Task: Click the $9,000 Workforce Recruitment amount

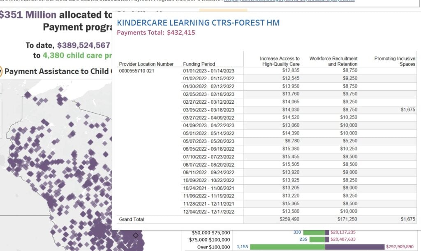Action: coord(350,172)
